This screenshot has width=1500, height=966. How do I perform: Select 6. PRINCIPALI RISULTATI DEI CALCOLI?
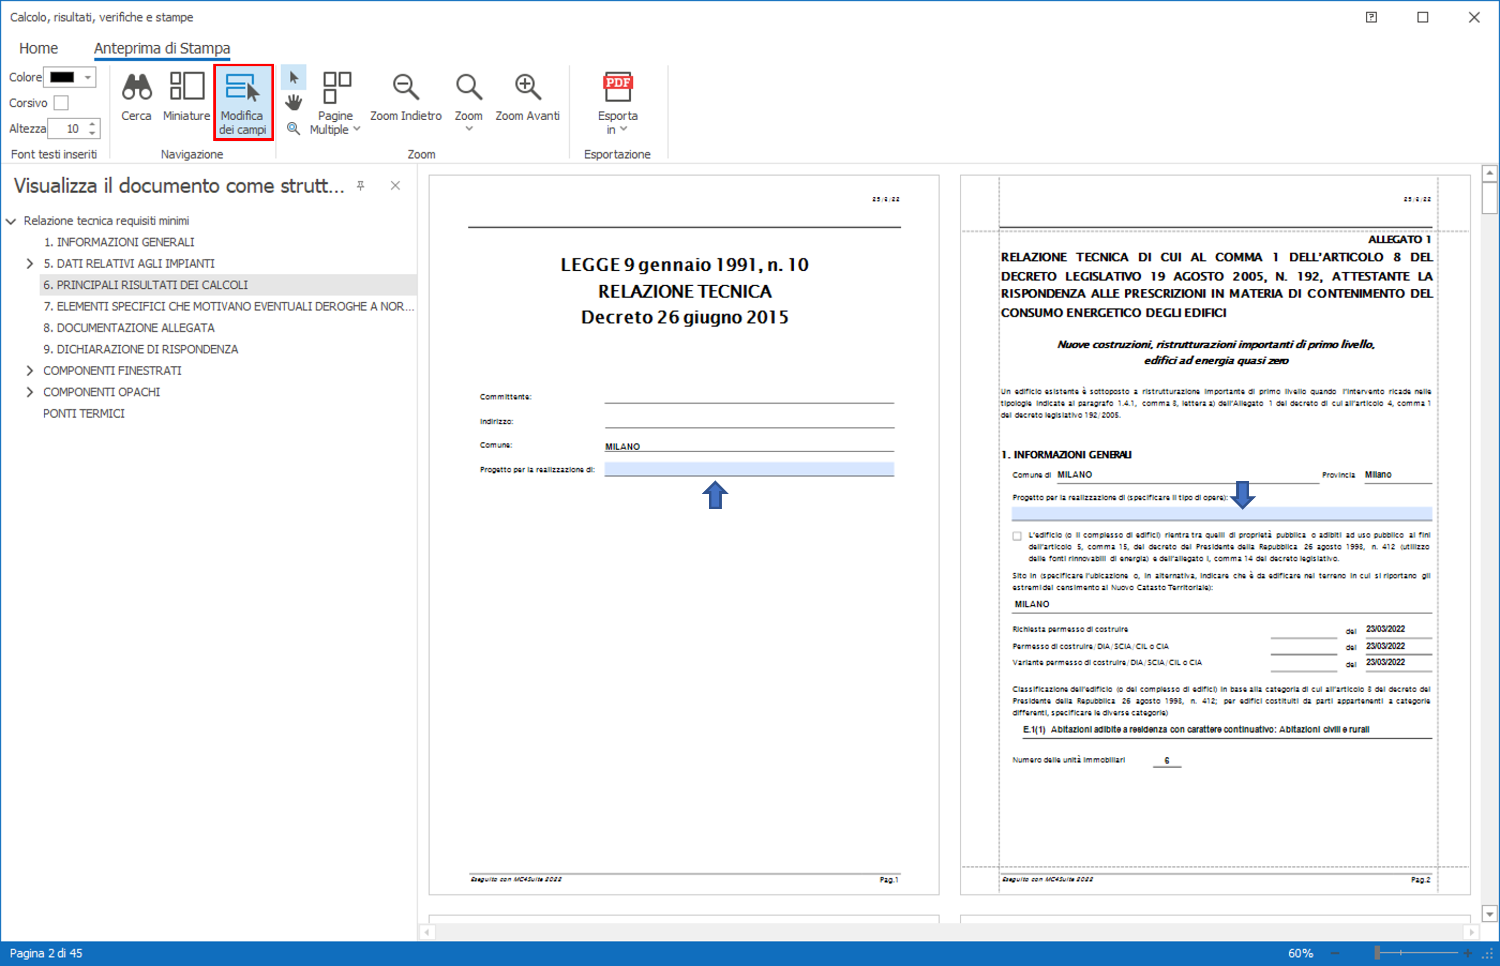[x=145, y=285]
